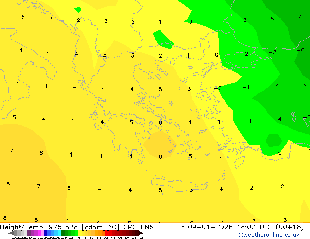Select the bright red swatch in the legend
The height and width of the screenshot is (239, 310).
pyautogui.click(x=107, y=233)
